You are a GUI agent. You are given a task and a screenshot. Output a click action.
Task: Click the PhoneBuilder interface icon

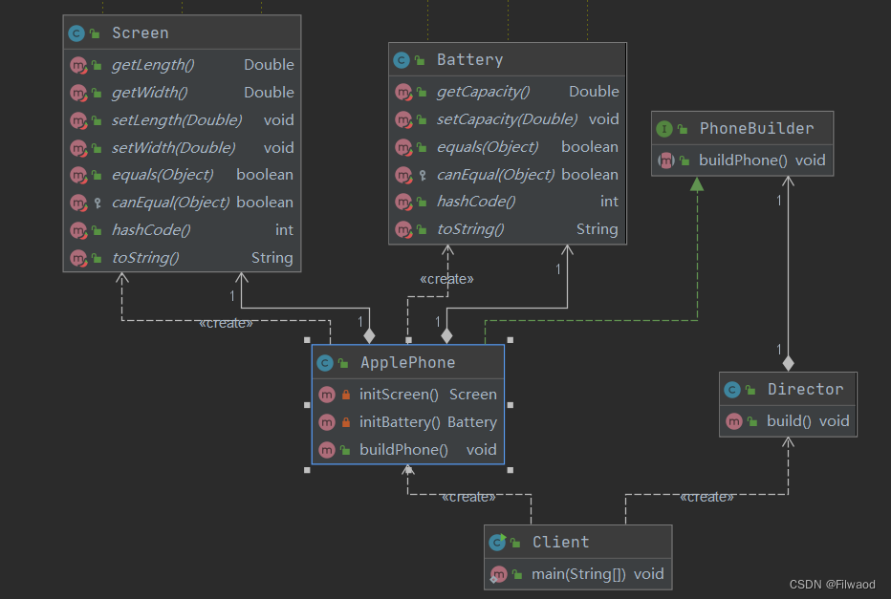[x=664, y=129]
